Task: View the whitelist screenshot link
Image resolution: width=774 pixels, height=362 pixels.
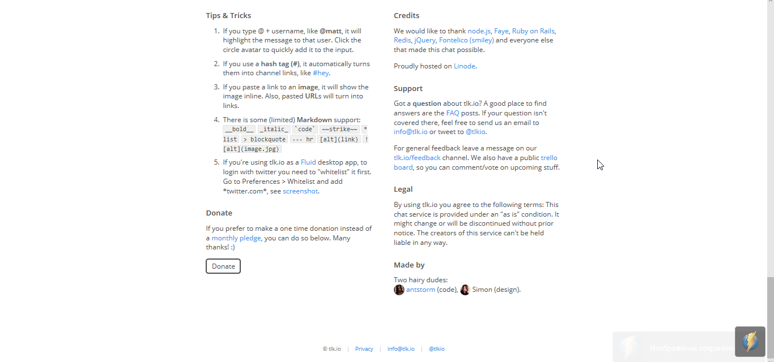Action: click(300, 191)
